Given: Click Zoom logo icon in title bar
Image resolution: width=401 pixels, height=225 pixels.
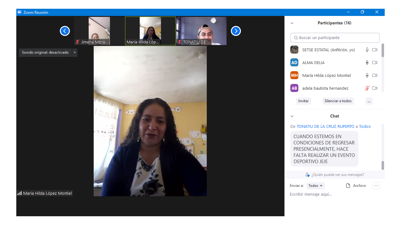Looking at the screenshot, I should coord(19,12).
